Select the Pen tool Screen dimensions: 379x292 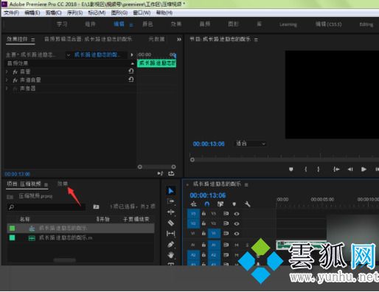(171, 244)
